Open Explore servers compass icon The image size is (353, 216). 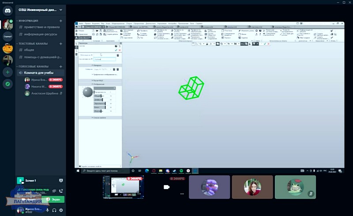coord(8,83)
